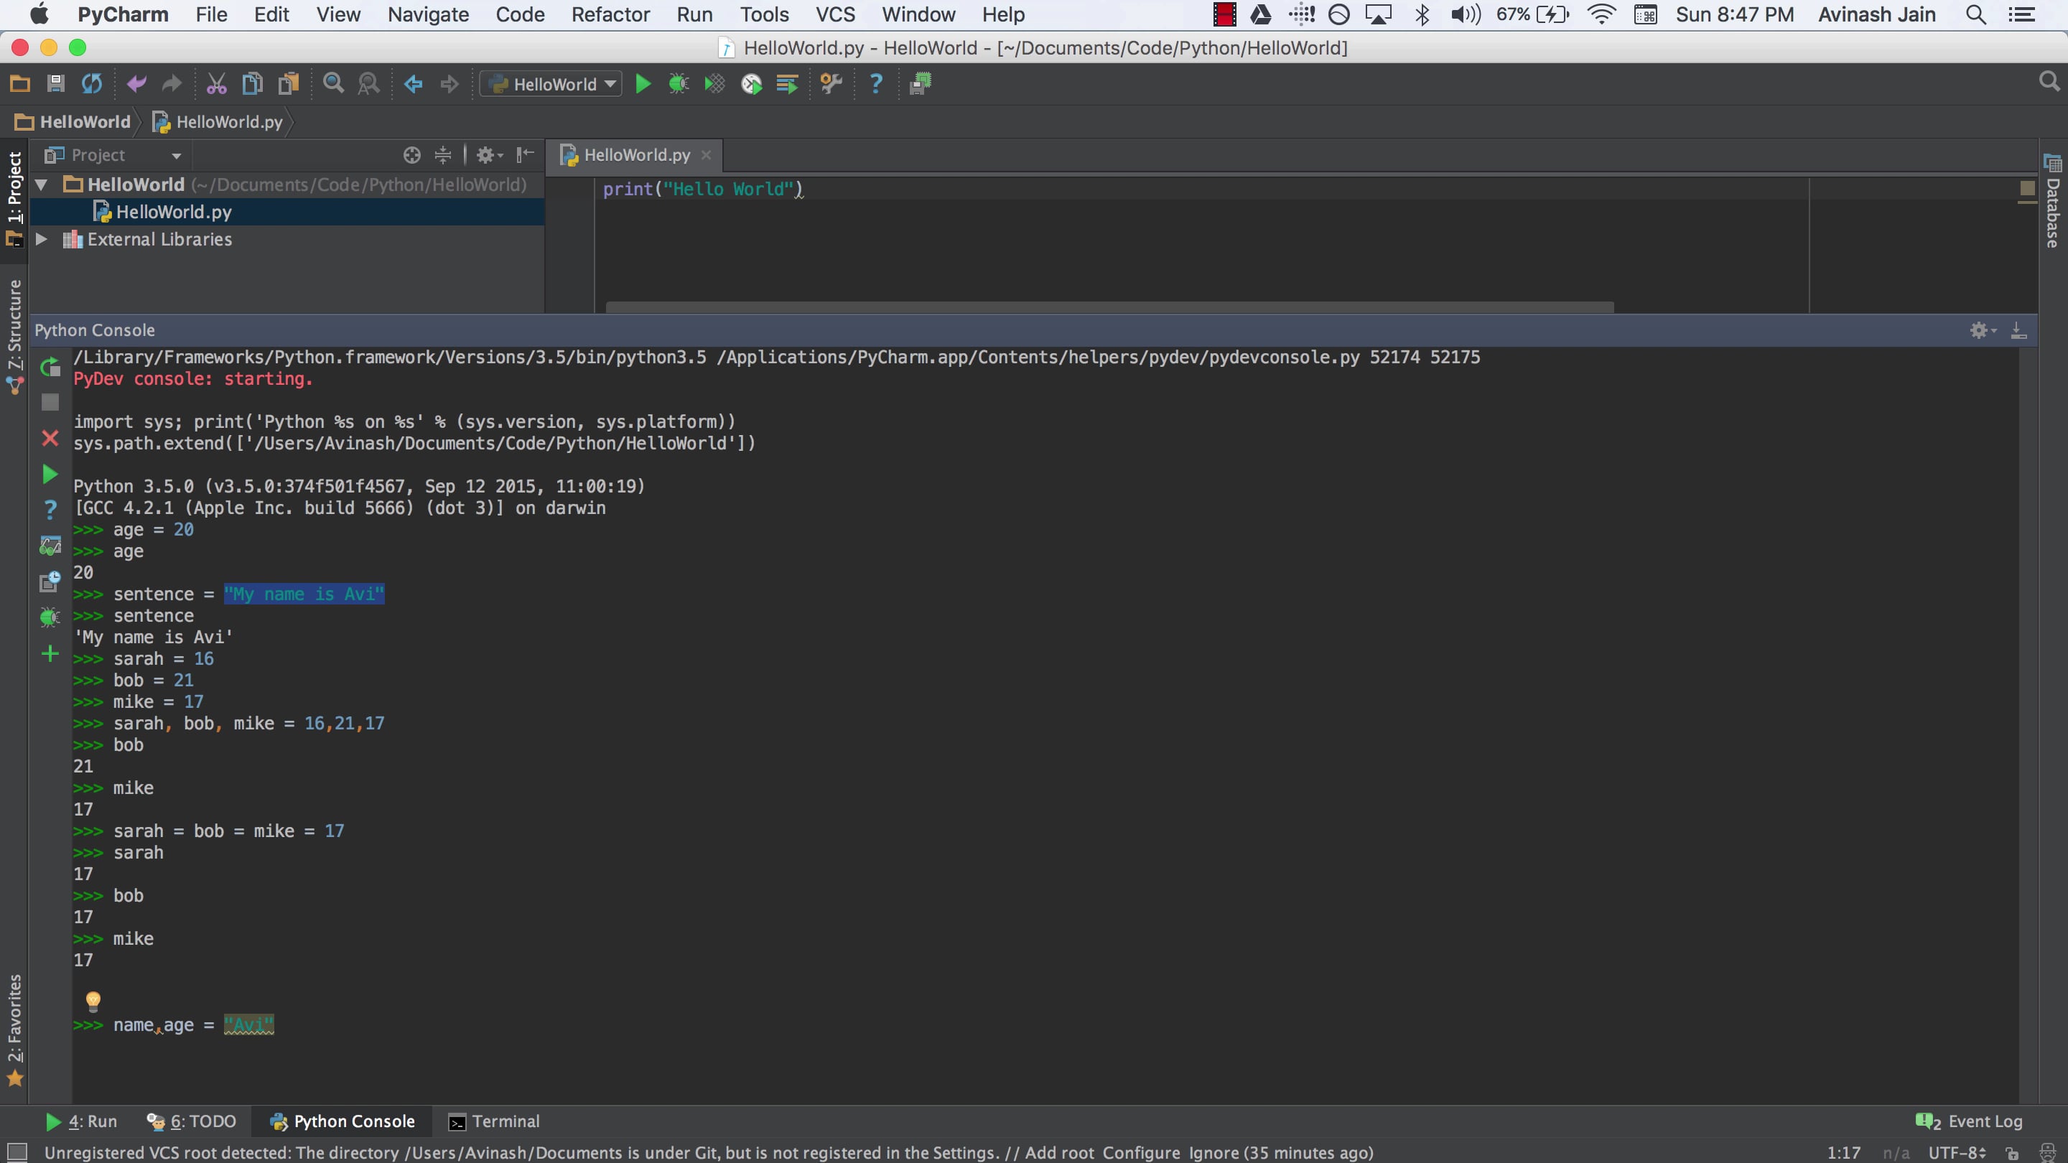Click the Debug bug icon in toolbar

[x=679, y=83]
